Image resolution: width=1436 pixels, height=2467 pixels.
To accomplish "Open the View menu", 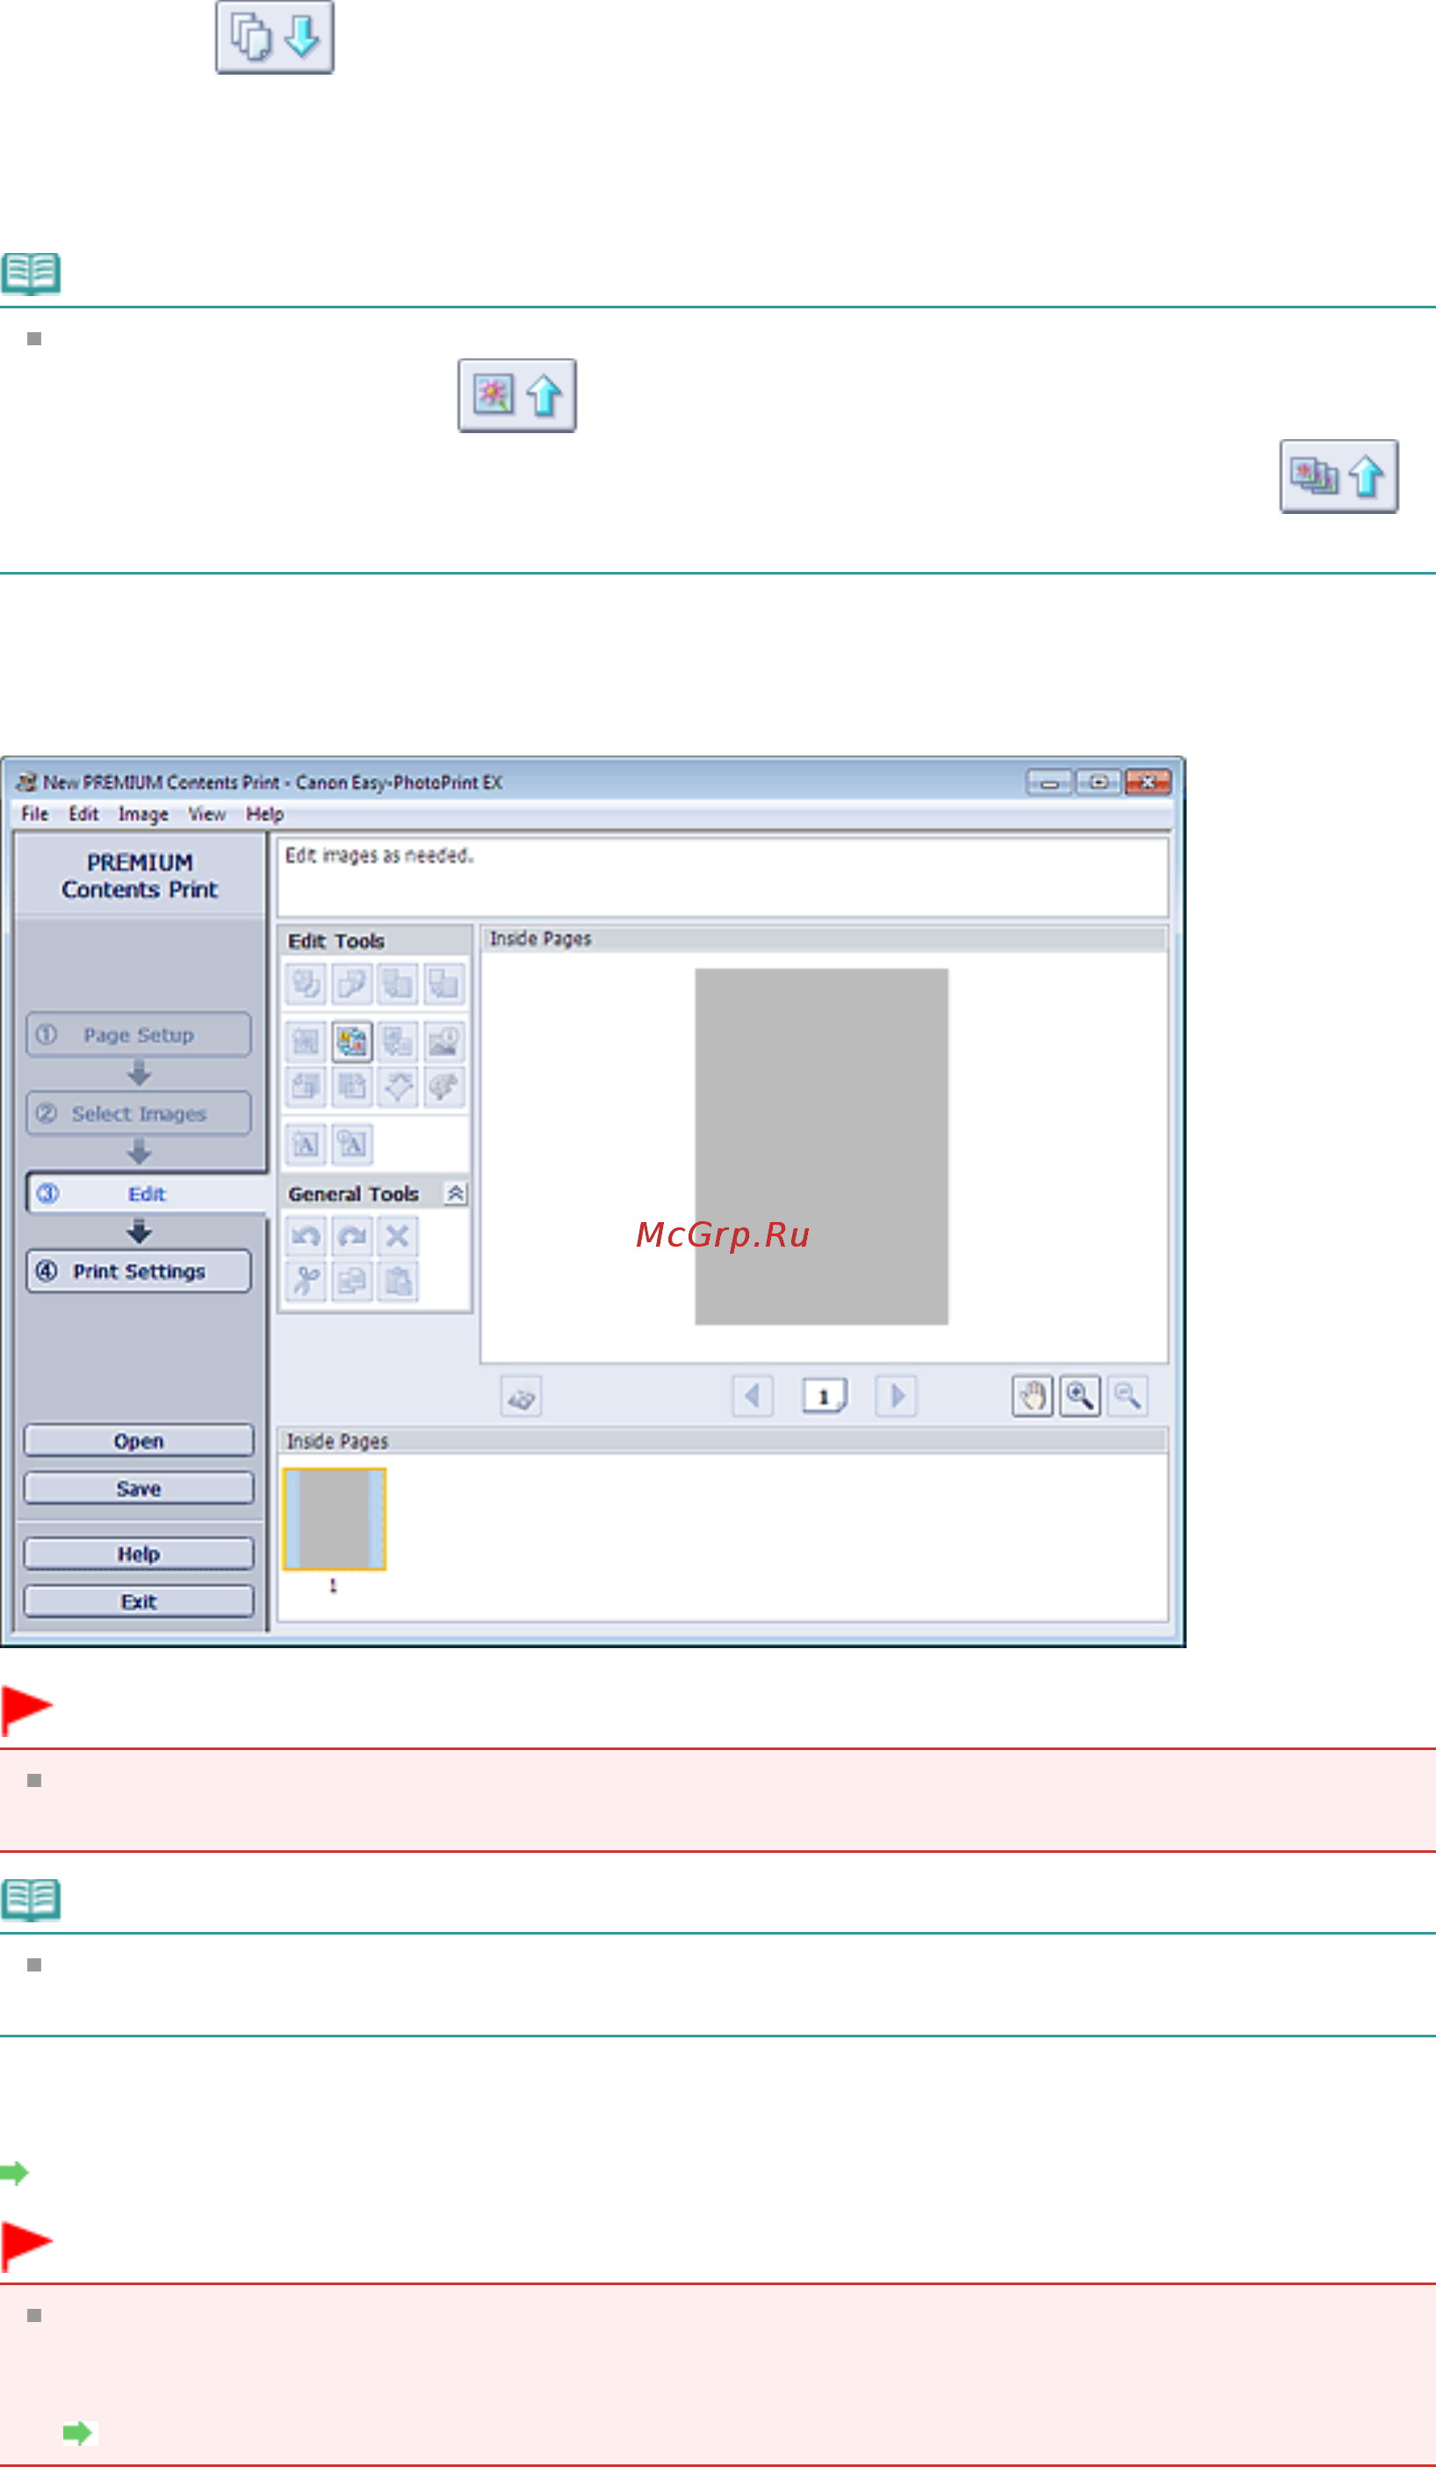I will [x=206, y=814].
